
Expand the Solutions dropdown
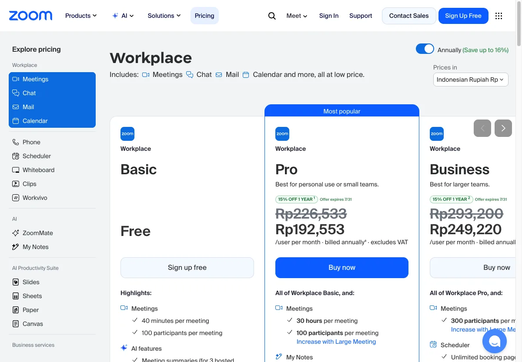(x=164, y=16)
